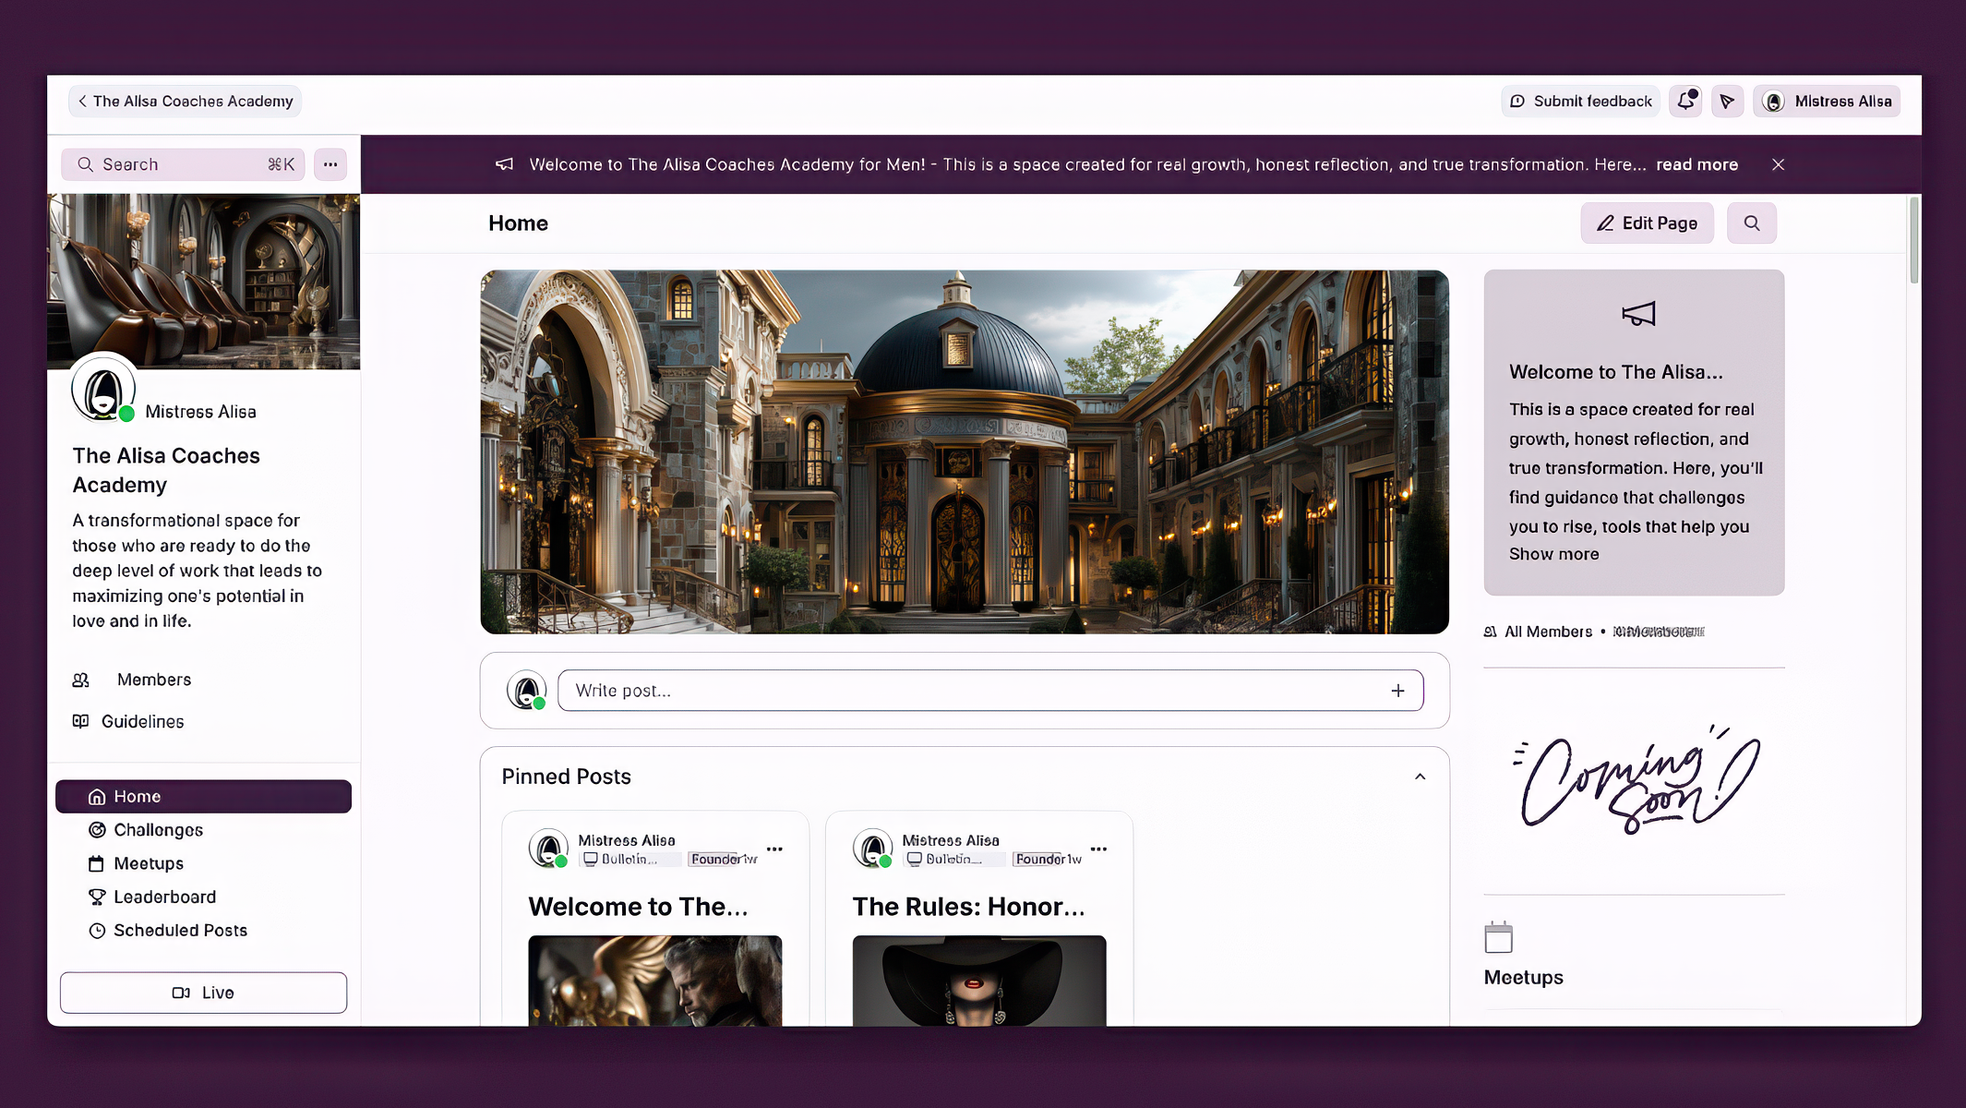Screen dimensions: 1966x1108
Task: Click the search magnifier next to Edit Page
Action: [1751, 223]
